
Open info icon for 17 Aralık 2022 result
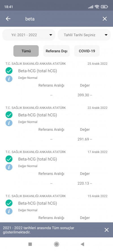(x=9, y=167)
